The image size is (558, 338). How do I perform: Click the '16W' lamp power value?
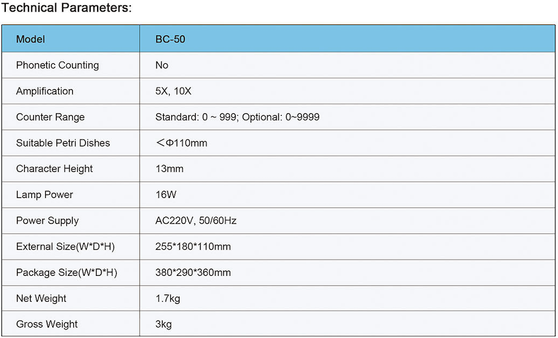click(x=166, y=195)
